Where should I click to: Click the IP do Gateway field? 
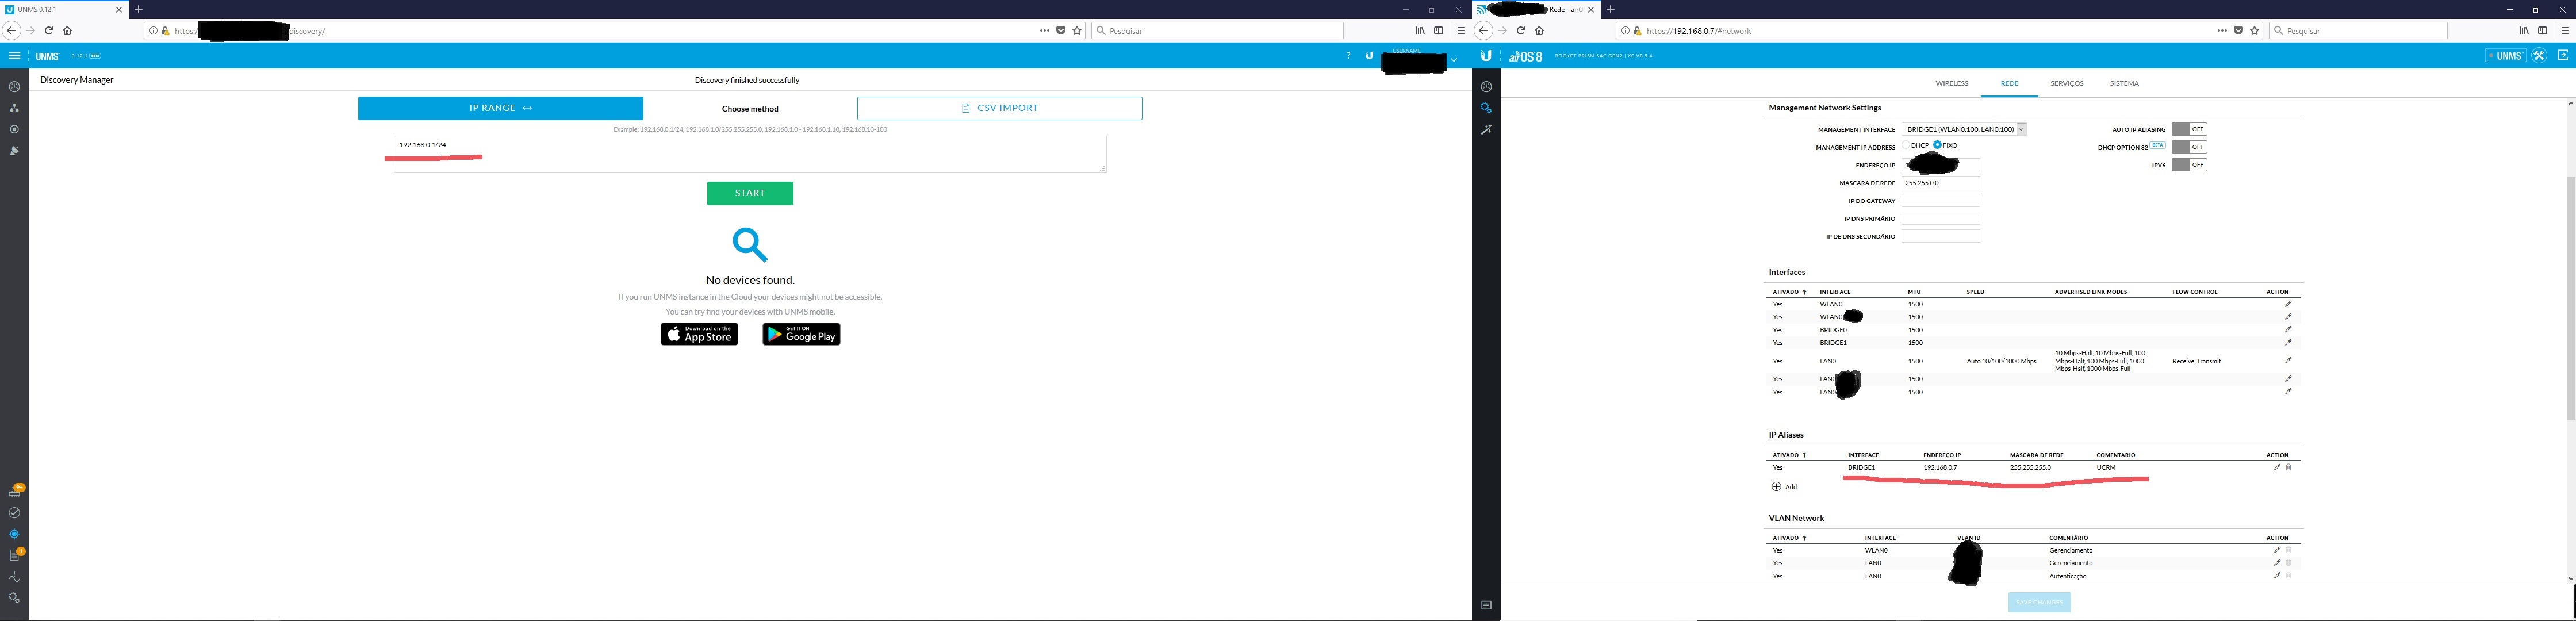tap(1940, 201)
